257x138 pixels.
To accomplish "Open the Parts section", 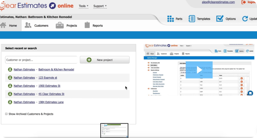I will pyautogui.click(x=175, y=19).
